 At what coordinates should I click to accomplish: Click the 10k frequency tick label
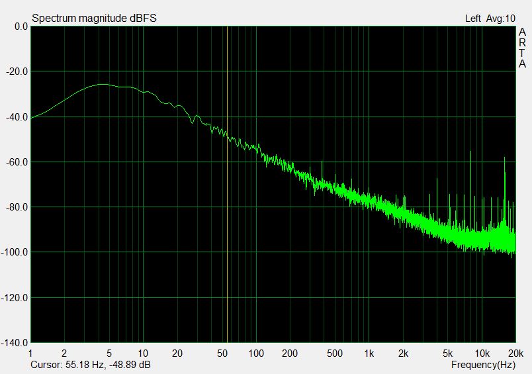(482, 353)
